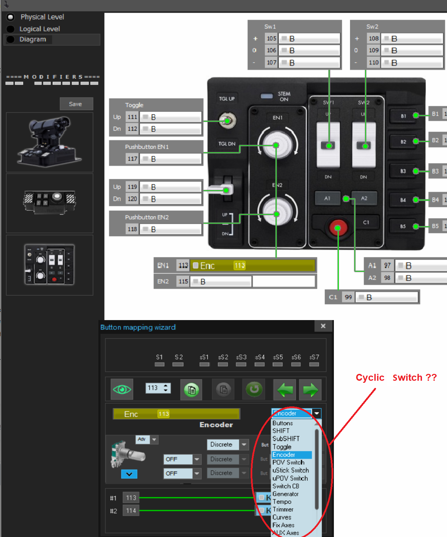Click the grey paste mapping icon
The height and width of the screenshot is (537, 447).
(223, 389)
